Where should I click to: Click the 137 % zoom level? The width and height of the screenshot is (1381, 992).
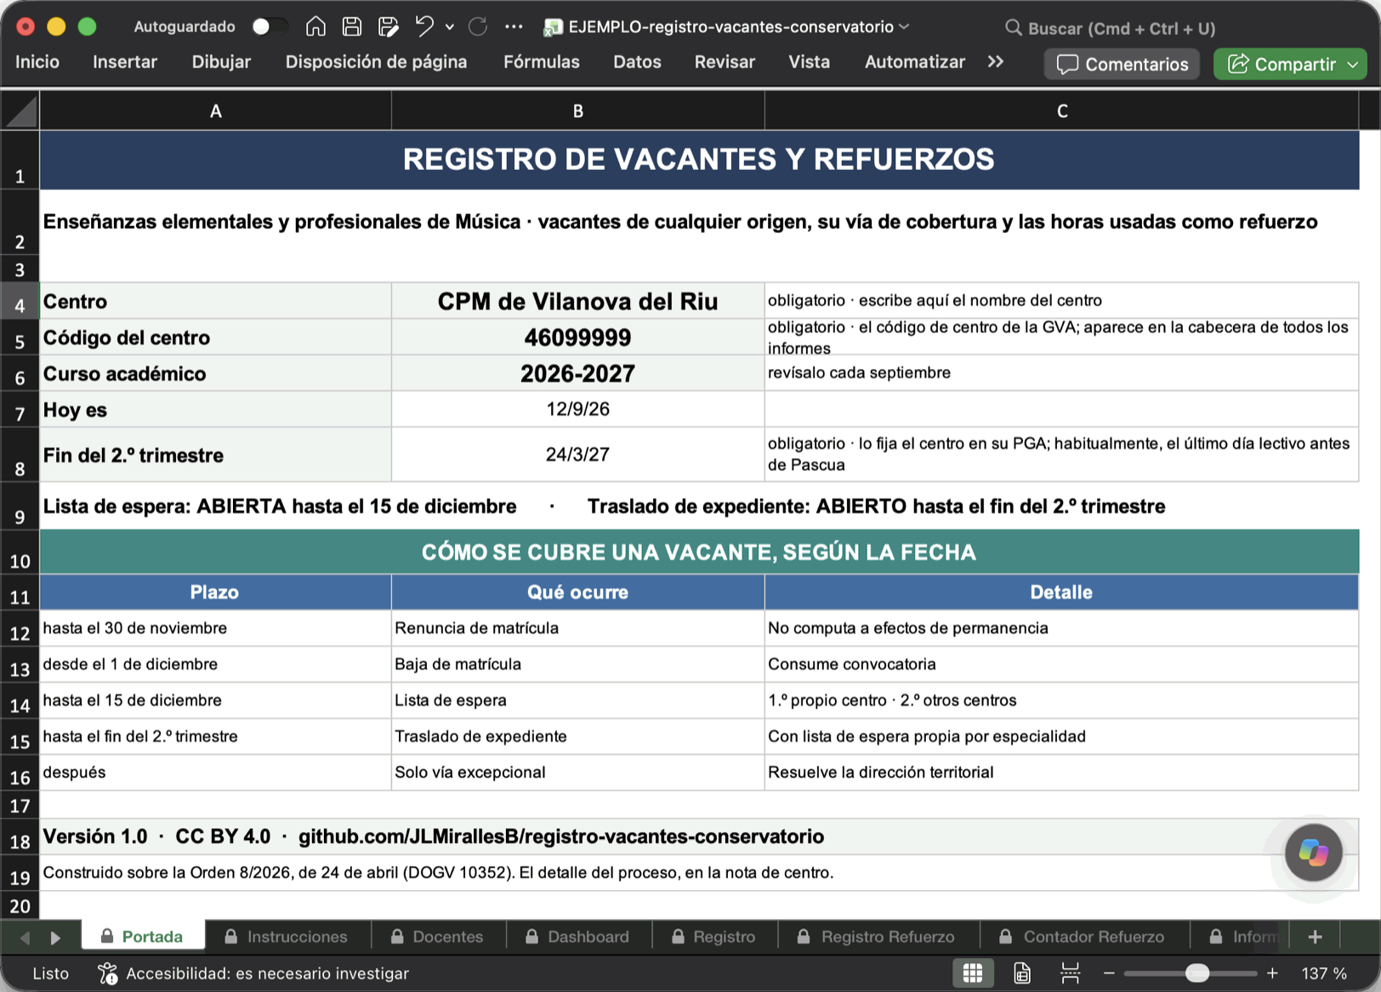[1324, 973]
